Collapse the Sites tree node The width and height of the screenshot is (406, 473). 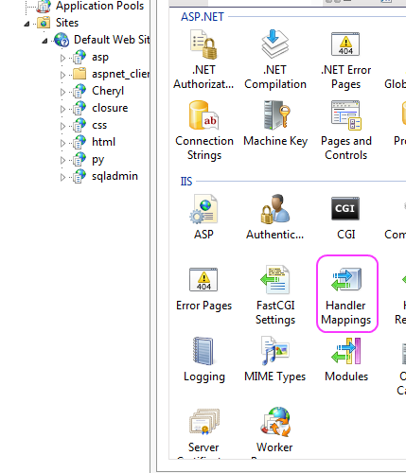(26, 24)
